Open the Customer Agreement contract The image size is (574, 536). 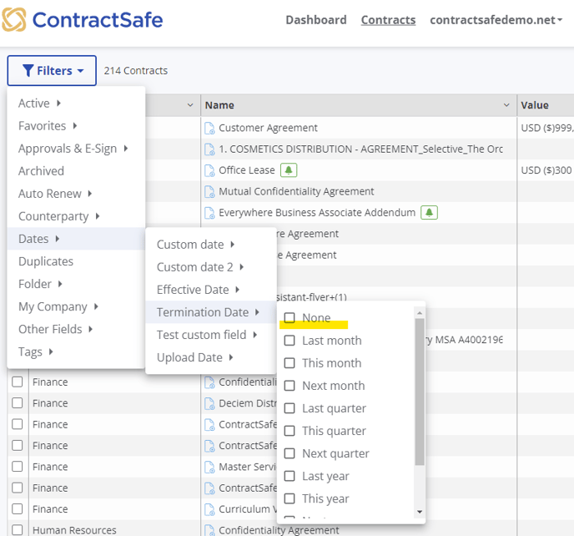[x=268, y=128]
